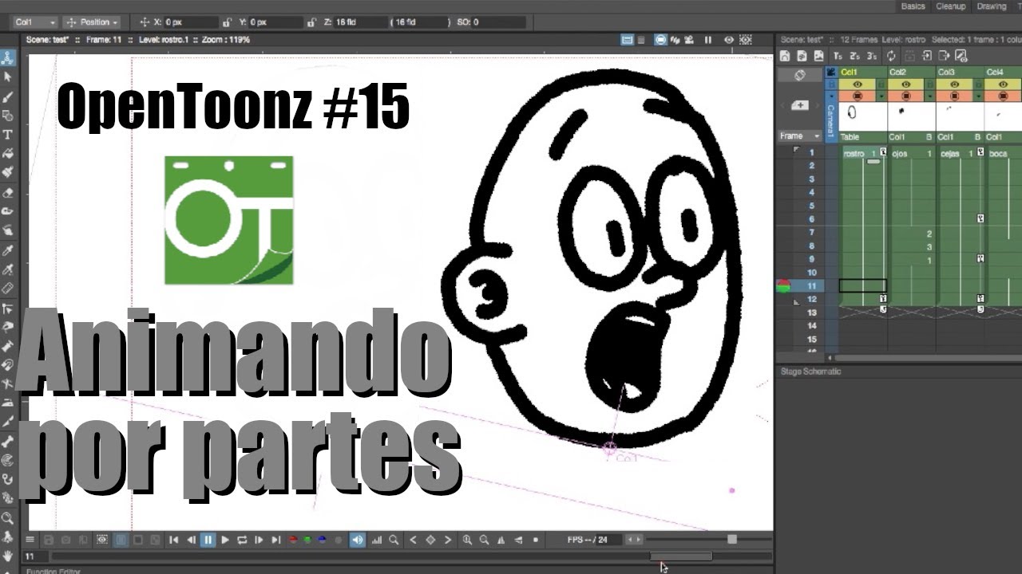Toggle the viewer preview eye at top
Image resolution: width=1022 pixels, height=574 pixels.
tap(728, 39)
